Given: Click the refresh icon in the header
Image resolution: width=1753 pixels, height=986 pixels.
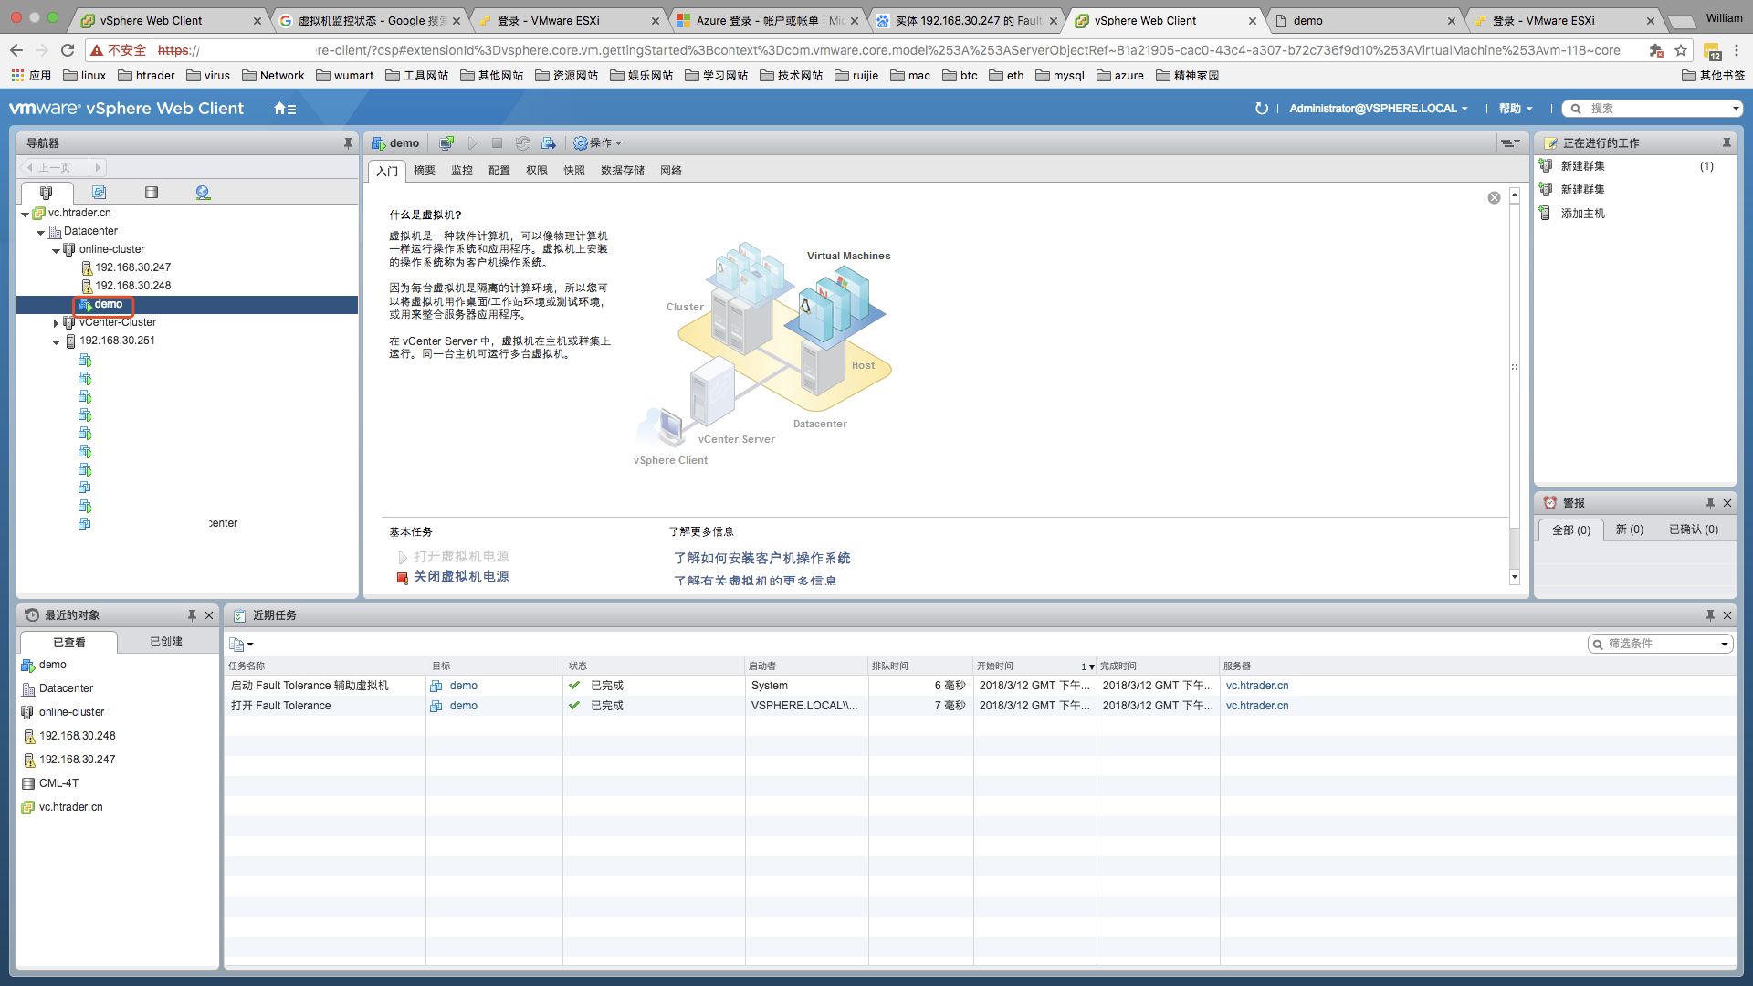Looking at the screenshot, I should [1262, 109].
